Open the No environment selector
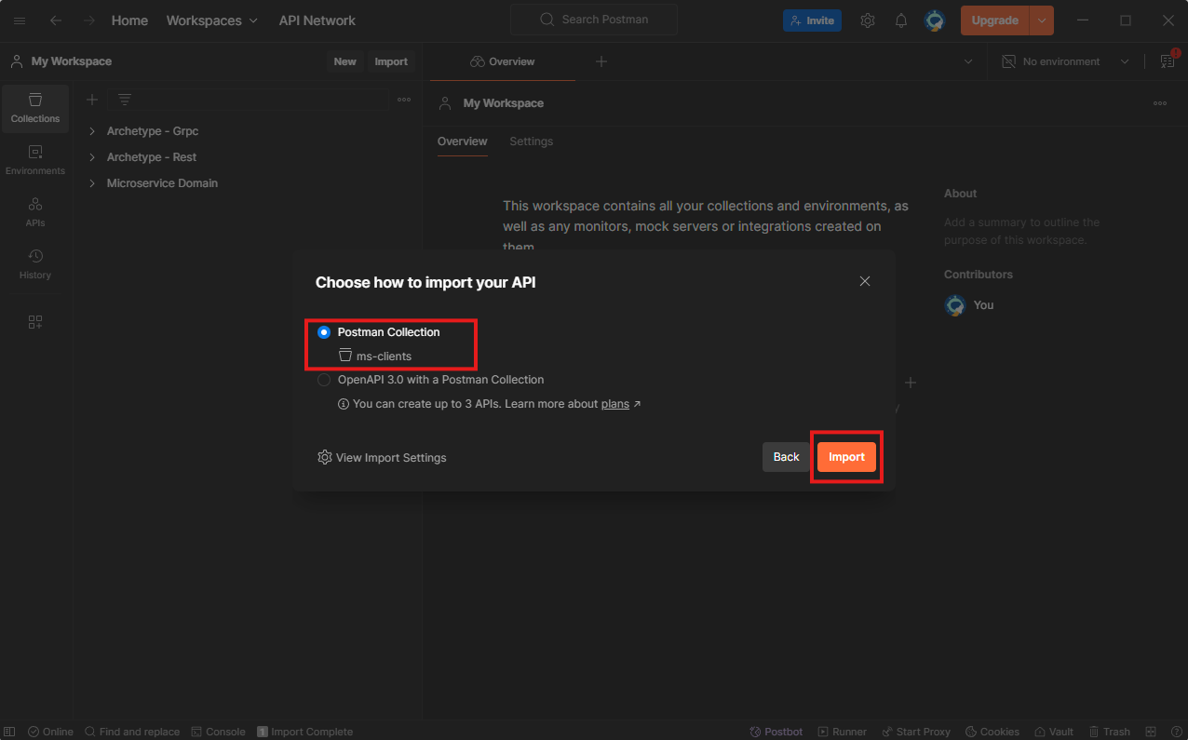Screen dimensions: 1188x740 pos(1066,61)
